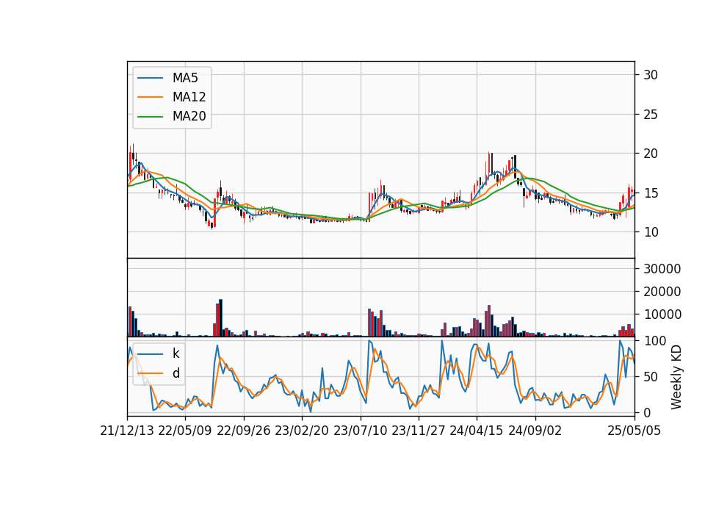This screenshot has height=507, width=705.
Task: Click the 23/07/10 date tick label
Action: pos(360,431)
